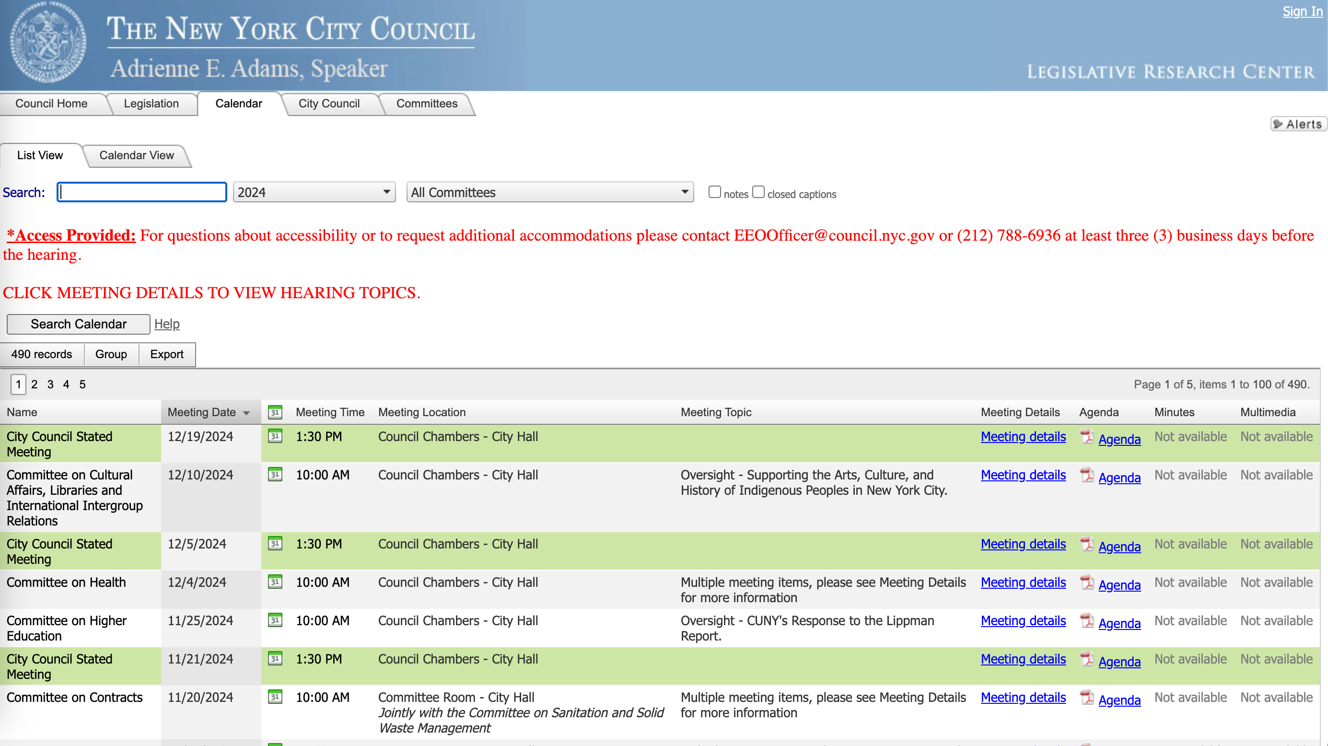Screen dimensions: 1328x746
Task: Open the Export menu
Action: pos(166,354)
